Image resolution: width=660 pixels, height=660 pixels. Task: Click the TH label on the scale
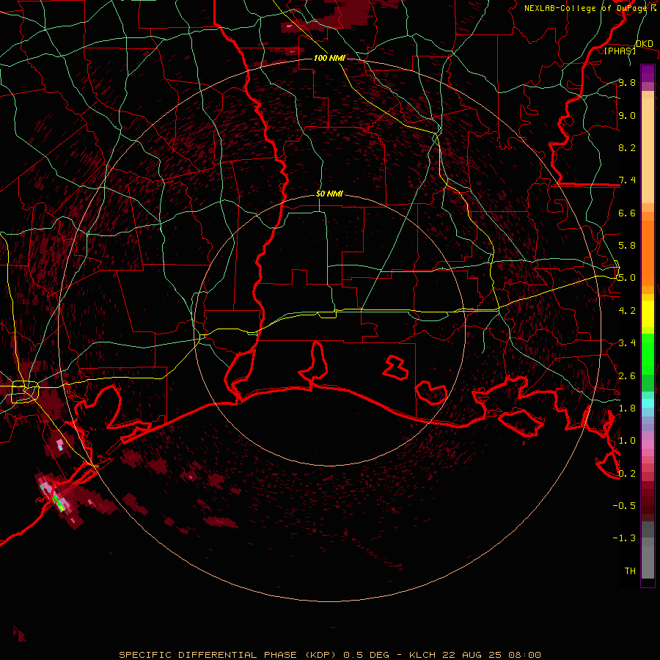(630, 571)
